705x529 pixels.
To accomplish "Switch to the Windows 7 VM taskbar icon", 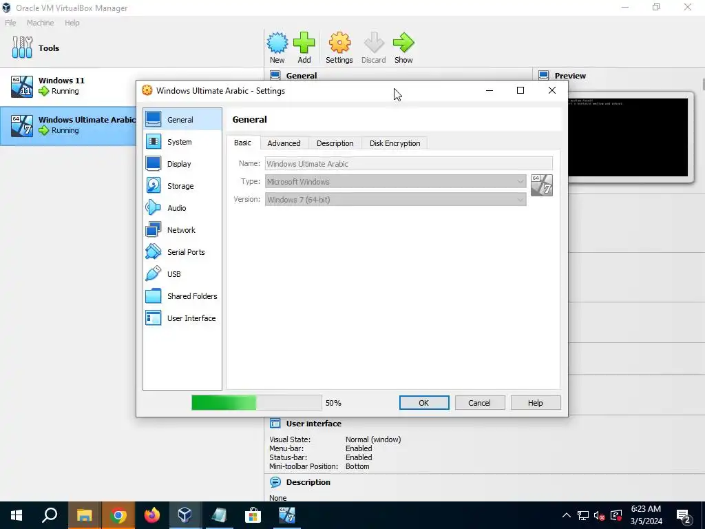I will click(x=287, y=515).
